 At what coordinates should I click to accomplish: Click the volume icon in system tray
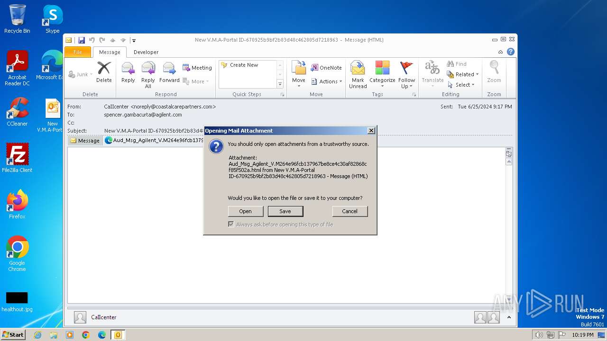click(539, 335)
